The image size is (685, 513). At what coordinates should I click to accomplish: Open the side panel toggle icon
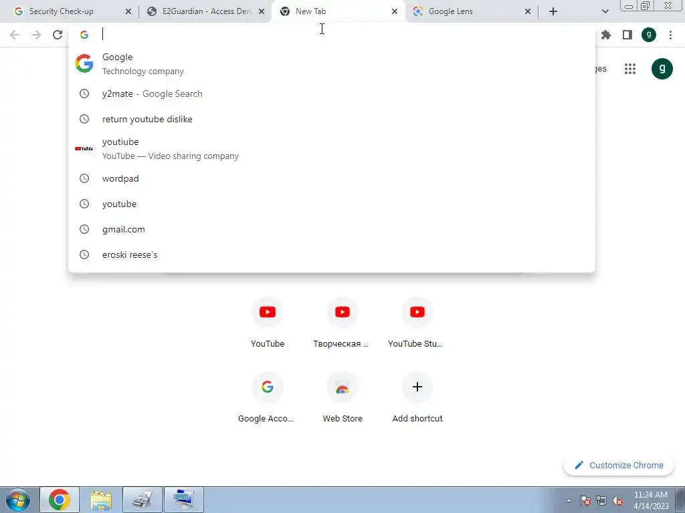[x=627, y=35]
